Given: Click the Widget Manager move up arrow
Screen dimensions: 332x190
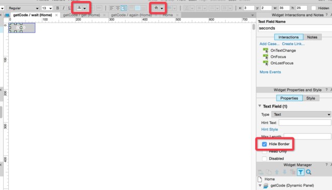Looking at the screenshot, I should click(x=276, y=172).
